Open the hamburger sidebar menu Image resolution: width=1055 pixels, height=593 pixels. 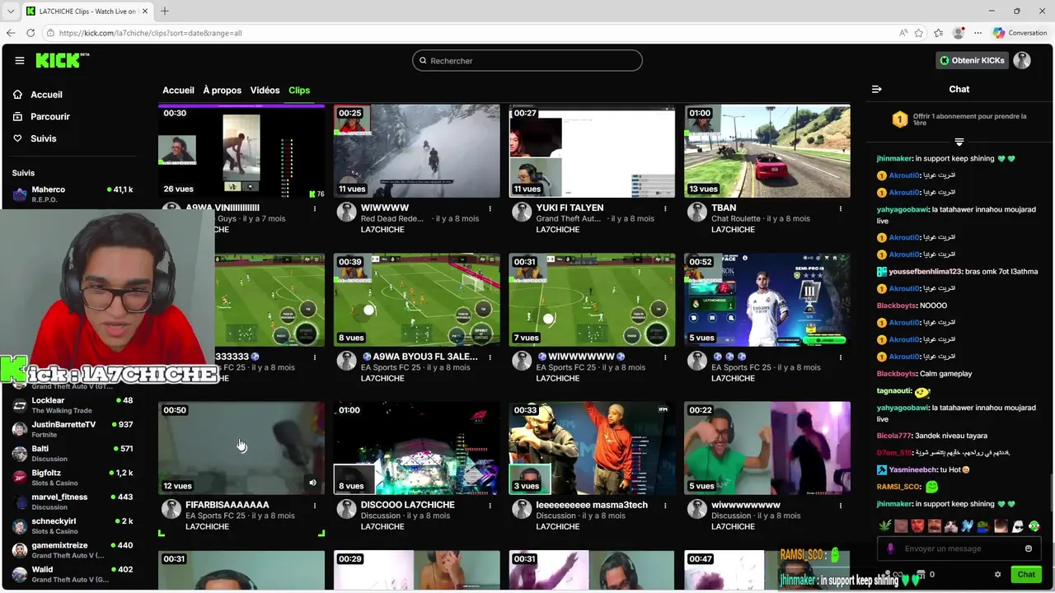point(20,60)
